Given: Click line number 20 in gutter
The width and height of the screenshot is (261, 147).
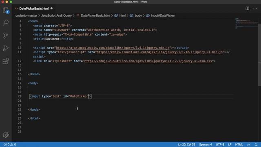Looking at the screenshot, I should pos(20,96).
